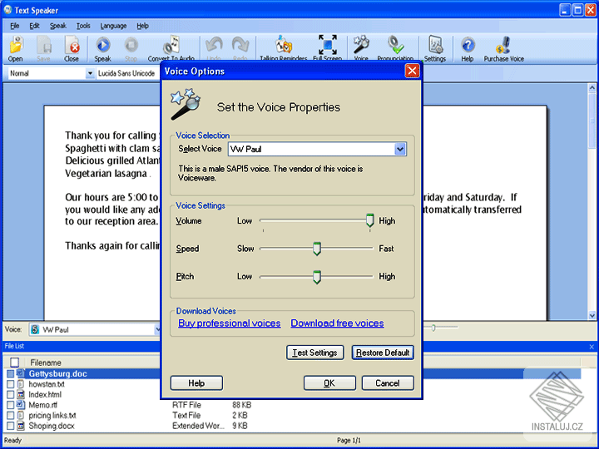Switch to Full Screen view
The width and height of the screenshot is (599, 449).
click(x=328, y=47)
